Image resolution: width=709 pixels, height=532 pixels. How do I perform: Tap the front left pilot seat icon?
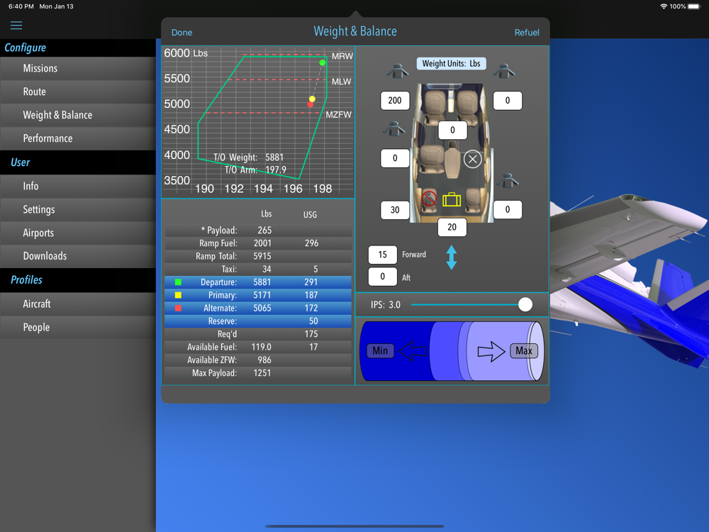tap(398, 71)
